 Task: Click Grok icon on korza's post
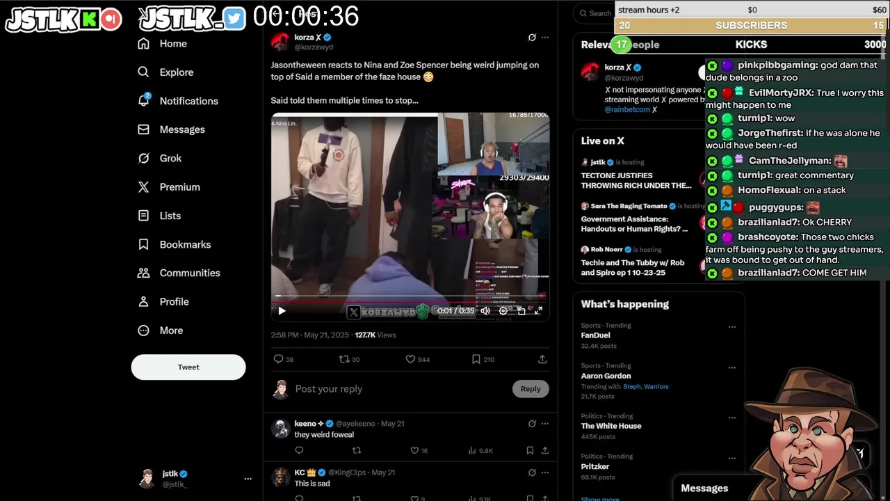pyautogui.click(x=532, y=38)
